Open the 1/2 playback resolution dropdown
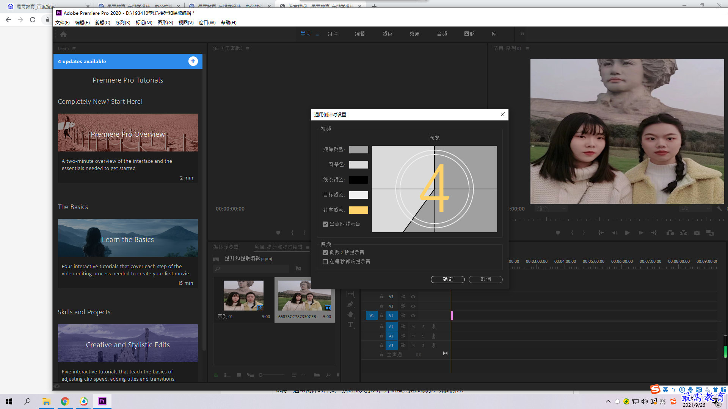 click(x=695, y=209)
